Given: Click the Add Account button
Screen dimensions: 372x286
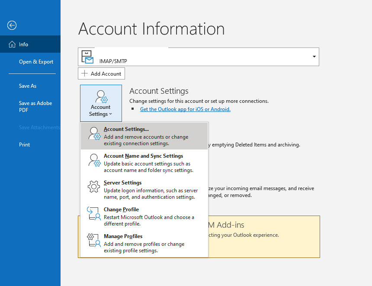Looking at the screenshot, I should pyautogui.click(x=101, y=73).
